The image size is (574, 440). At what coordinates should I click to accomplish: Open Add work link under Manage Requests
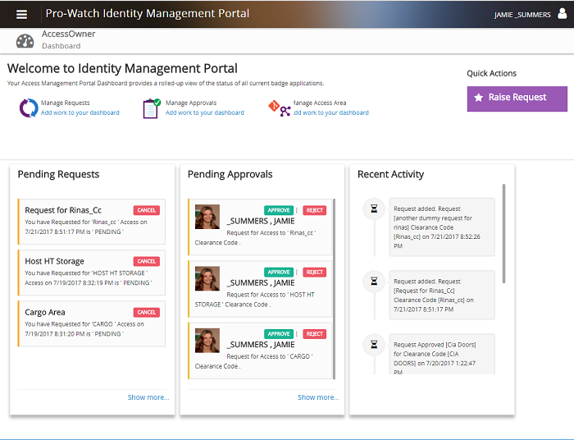point(80,112)
